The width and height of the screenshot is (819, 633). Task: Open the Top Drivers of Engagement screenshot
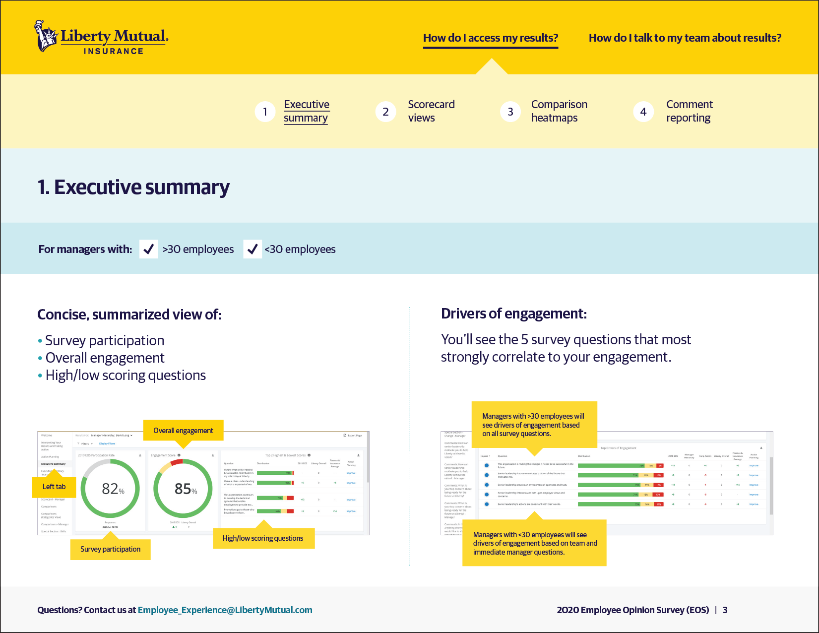pos(607,483)
